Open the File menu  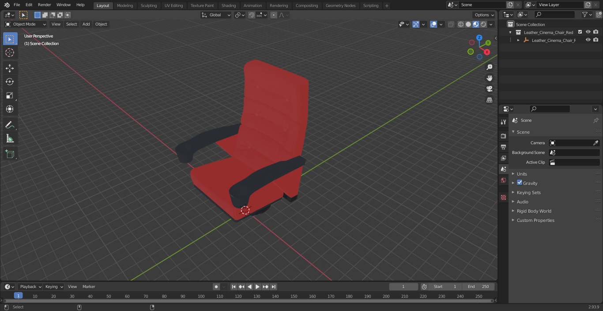17,5
